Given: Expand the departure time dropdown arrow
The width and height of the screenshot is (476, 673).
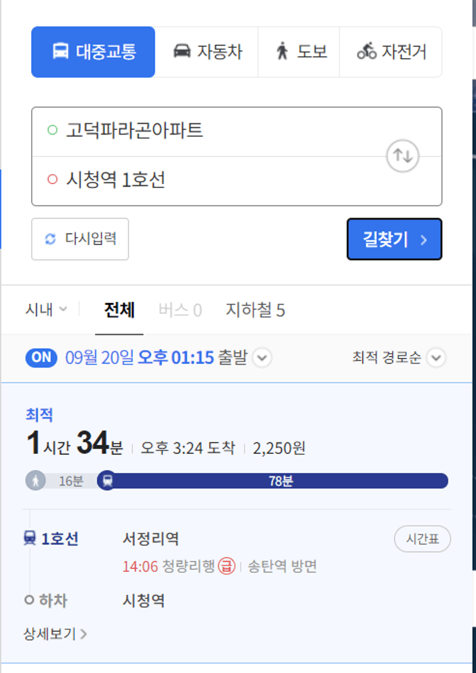Looking at the screenshot, I should (x=262, y=358).
